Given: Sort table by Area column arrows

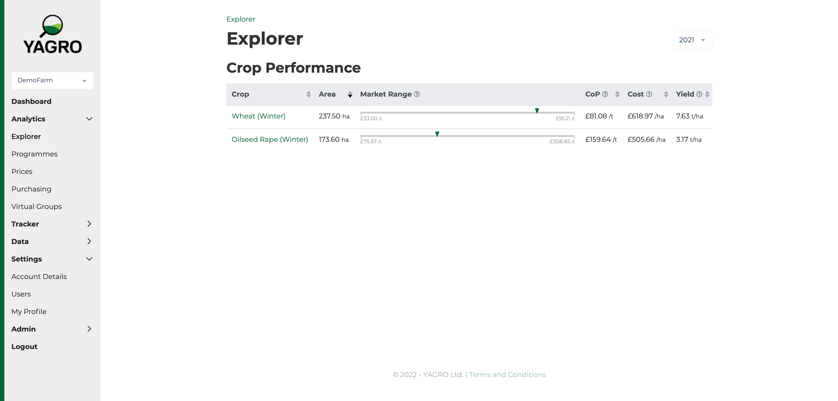Looking at the screenshot, I should [x=350, y=94].
